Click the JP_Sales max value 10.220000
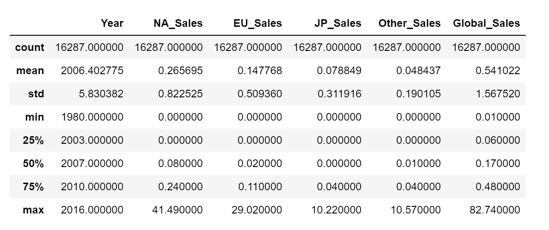Viewport: 549px width, 230px height. [x=338, y=209]
